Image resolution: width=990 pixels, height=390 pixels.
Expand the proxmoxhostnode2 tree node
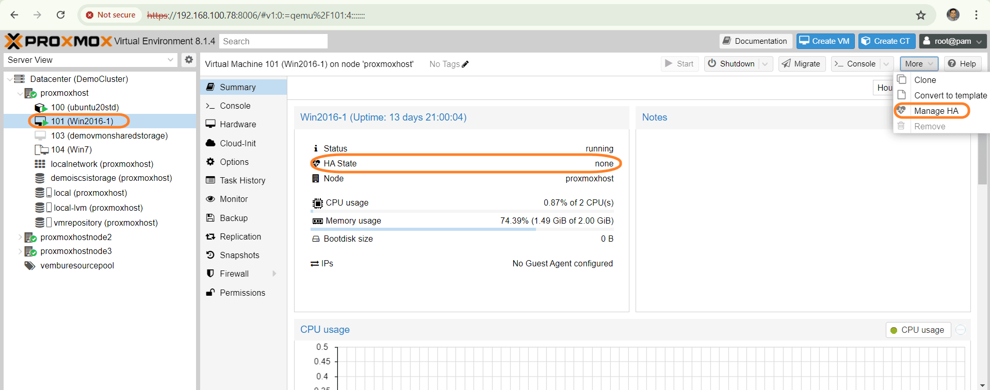pos(20,238)
